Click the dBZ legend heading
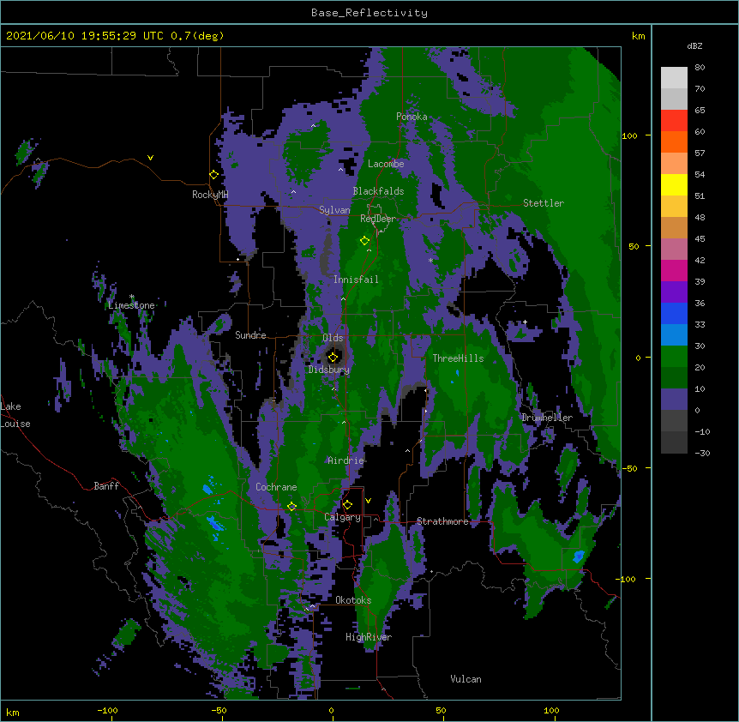 coord(694,45)
